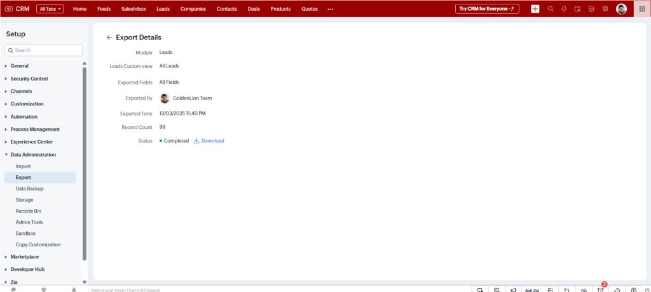Open the Quotes tab
The height and width of the screenshot is (292, 651).
310,9
